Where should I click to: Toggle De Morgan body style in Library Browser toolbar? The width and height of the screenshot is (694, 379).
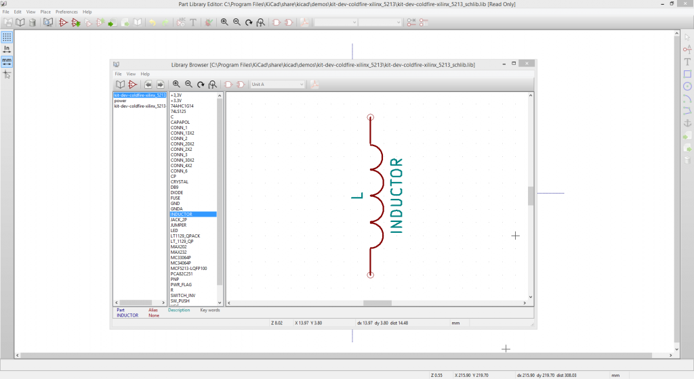click(x=241, y=85)
